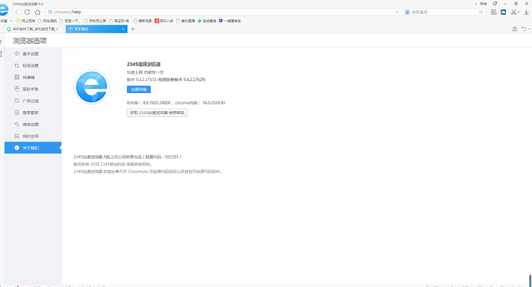The width and height of the screenshot is (532, 287).
Task: Restore the browser window size
Action: [x=516, y=4]
